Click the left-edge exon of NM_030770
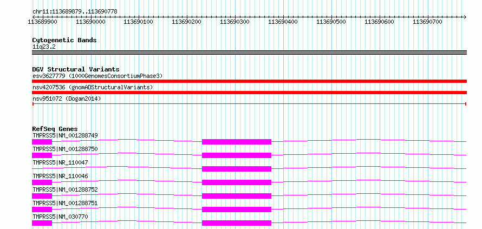The image size is (482, 229). (x=42, y=223)
